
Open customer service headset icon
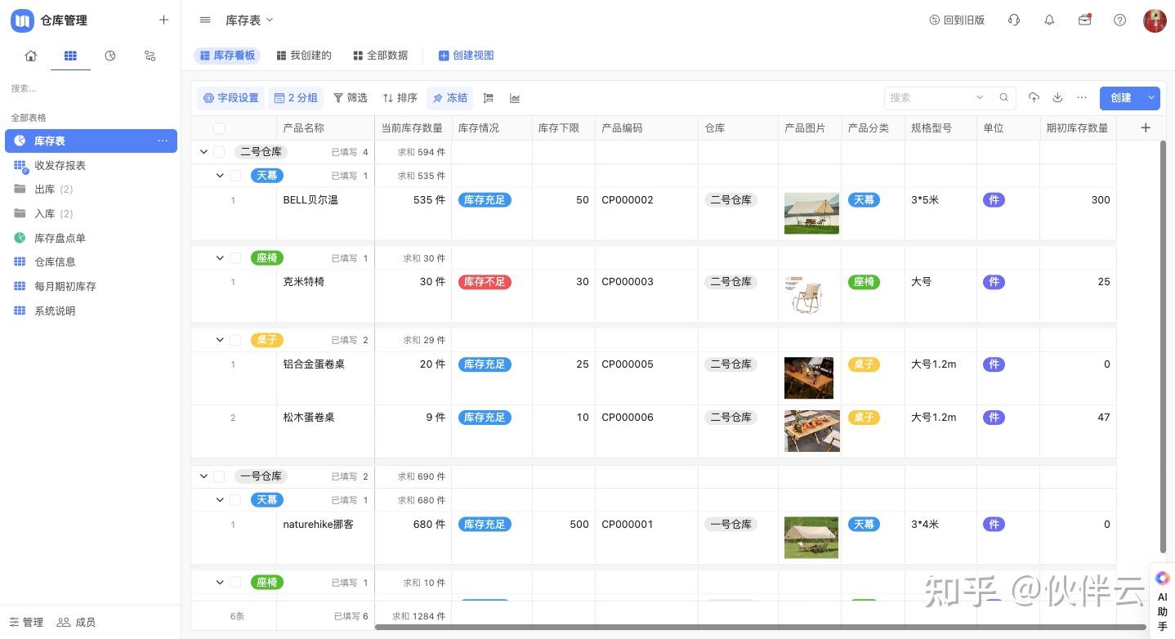(x=1014, y=20)
